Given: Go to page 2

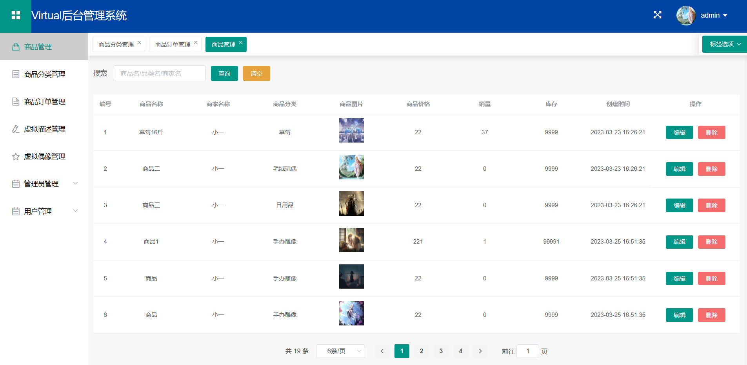Looking at the screenshot, I should click(422, 351).
